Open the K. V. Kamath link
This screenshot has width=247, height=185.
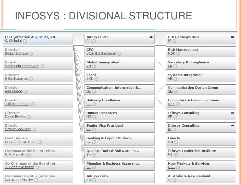tap(15, 154)
